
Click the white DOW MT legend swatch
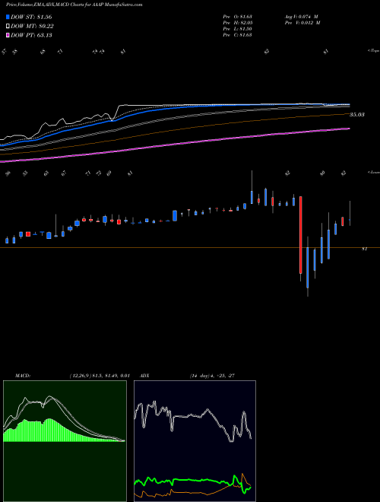[x=8, y=27]
